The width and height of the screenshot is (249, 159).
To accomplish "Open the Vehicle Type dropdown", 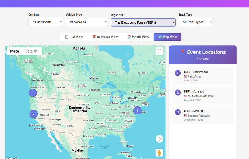I will [87, 22].
